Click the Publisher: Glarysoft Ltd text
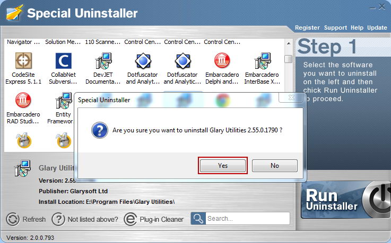Viewport: 391px width, 243px height. [73, 191]
